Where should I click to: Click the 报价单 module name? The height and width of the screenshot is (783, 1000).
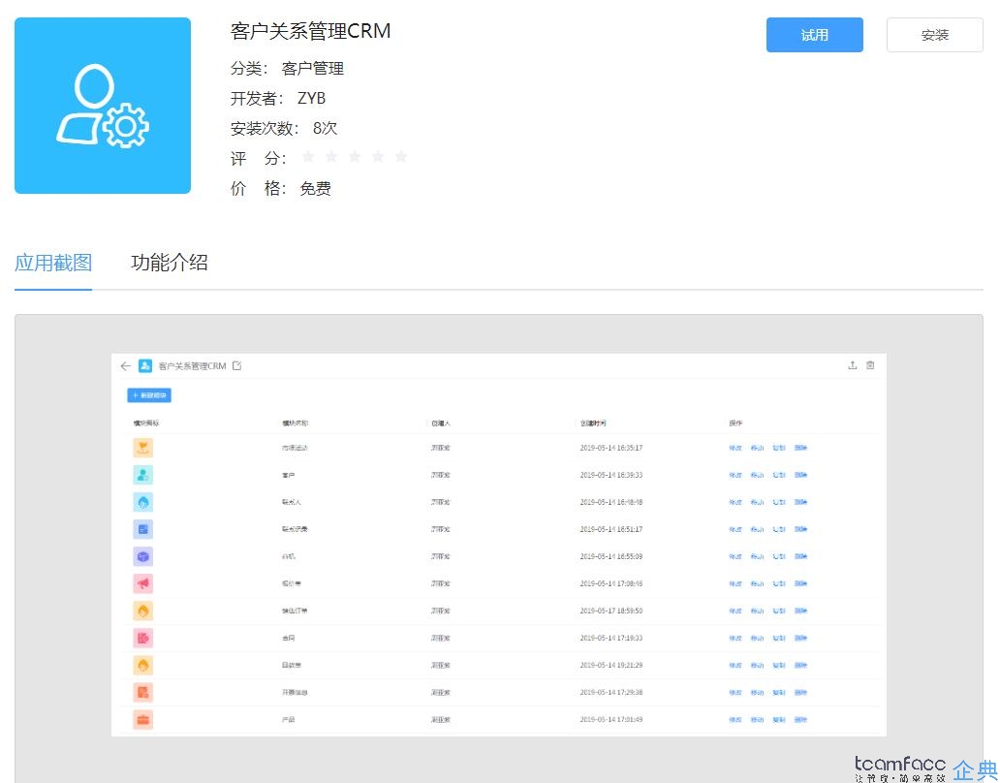tap(292, 584)
